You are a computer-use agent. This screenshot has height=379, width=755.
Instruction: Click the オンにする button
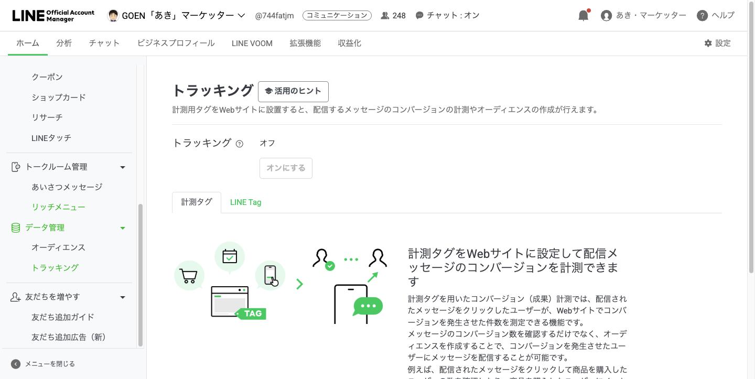[x=286, y=168]
